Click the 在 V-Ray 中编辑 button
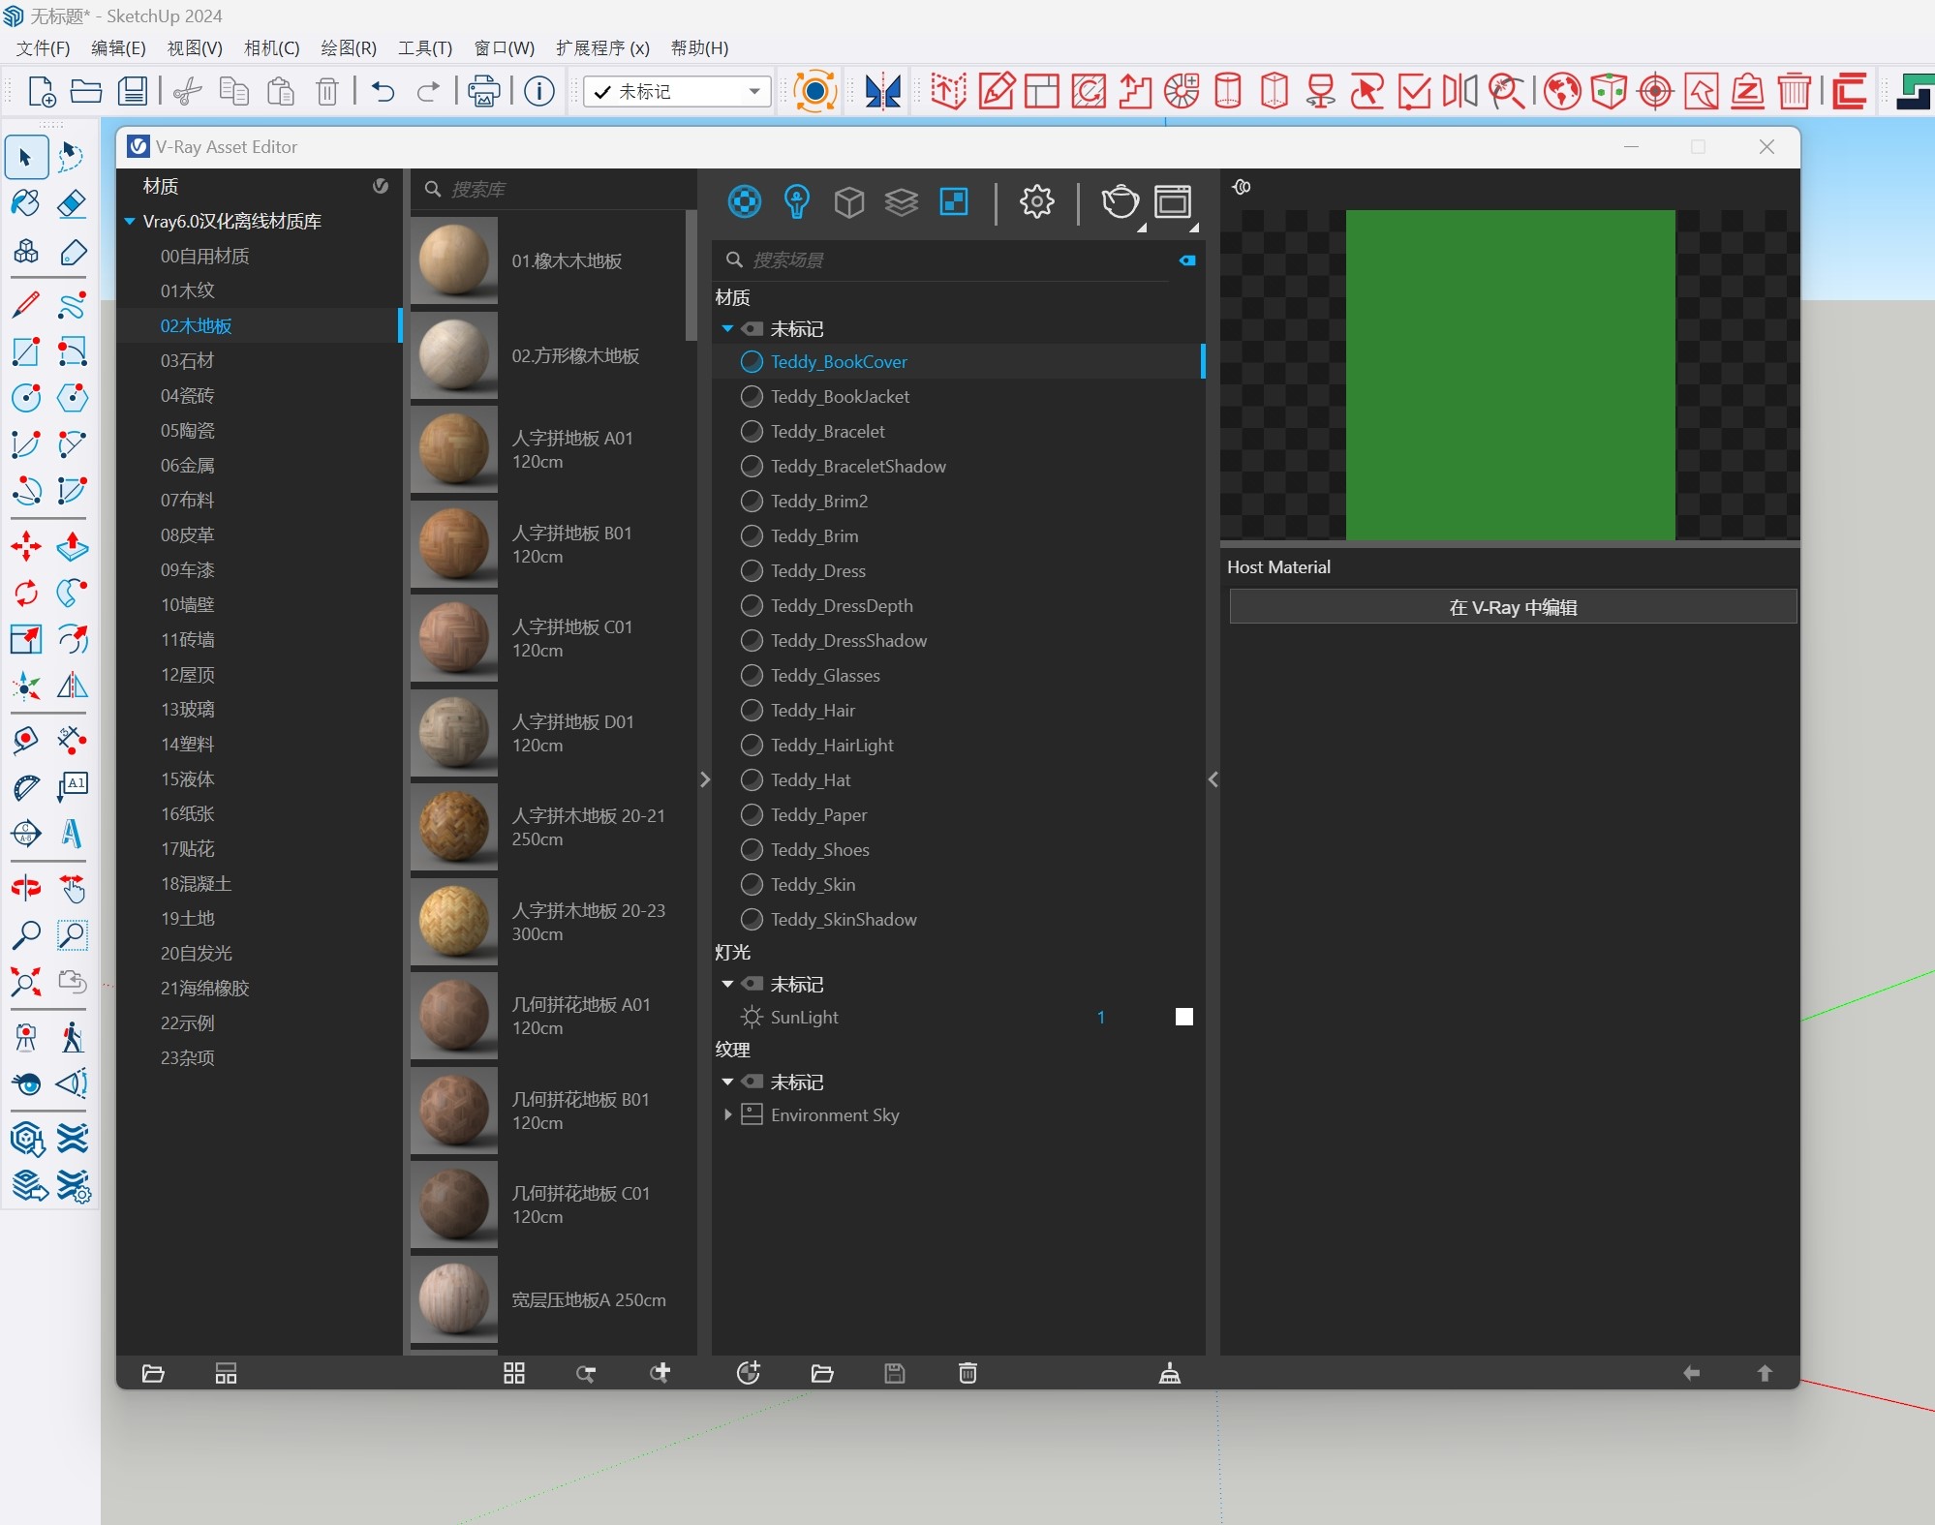The image size is (1935, 1525). (x=1513, y=607)
